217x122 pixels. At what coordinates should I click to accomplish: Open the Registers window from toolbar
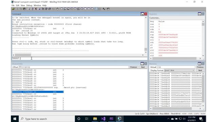72,9
